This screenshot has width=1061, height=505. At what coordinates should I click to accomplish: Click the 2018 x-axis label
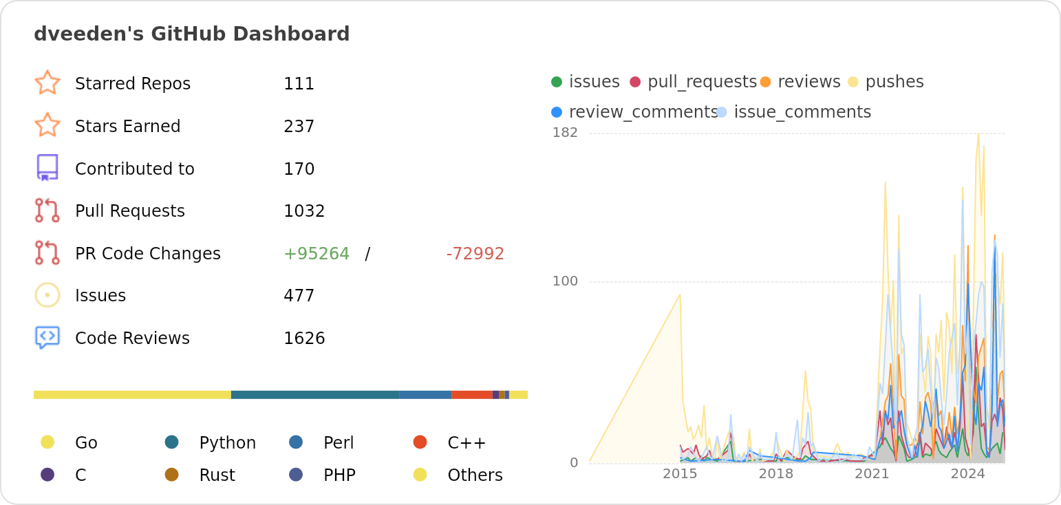[776, 474]
